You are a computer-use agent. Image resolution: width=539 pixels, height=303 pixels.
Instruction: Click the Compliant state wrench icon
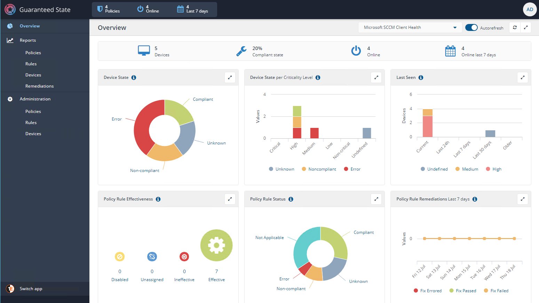[241, 51]
